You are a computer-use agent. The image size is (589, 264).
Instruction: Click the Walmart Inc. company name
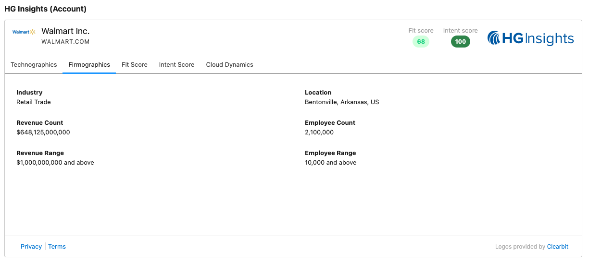65,31
